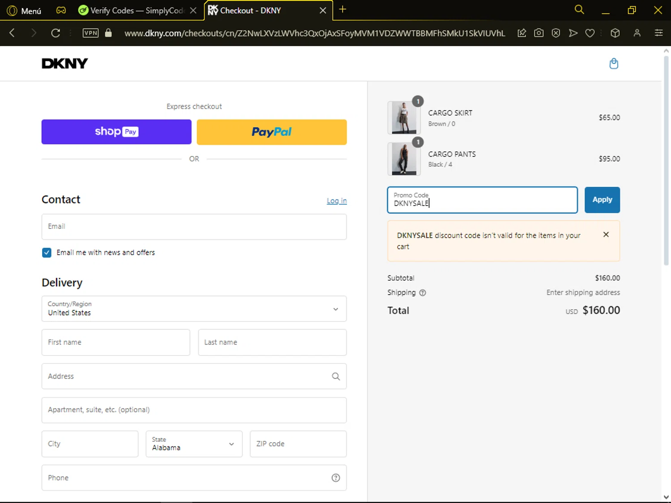Add page to bookmarks heart icon
This screenshot has height=503, width=671.
tap(590, 33)
